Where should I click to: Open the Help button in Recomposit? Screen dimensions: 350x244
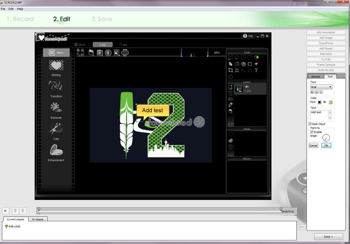tap(248, 36)
